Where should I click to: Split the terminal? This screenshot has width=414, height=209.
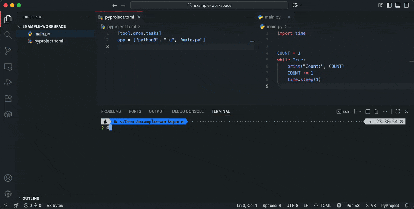pos(368,111)
